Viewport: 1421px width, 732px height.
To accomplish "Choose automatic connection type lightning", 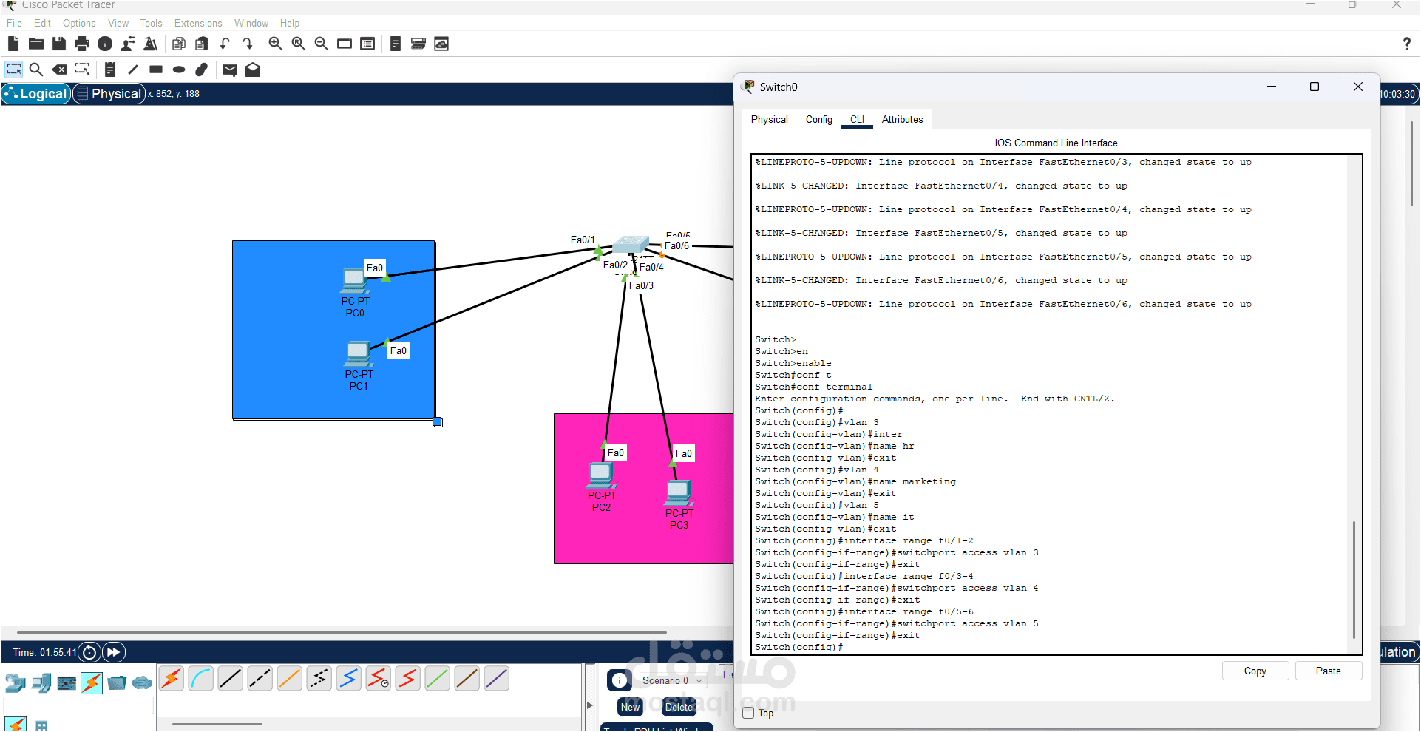I will (172, 679).
